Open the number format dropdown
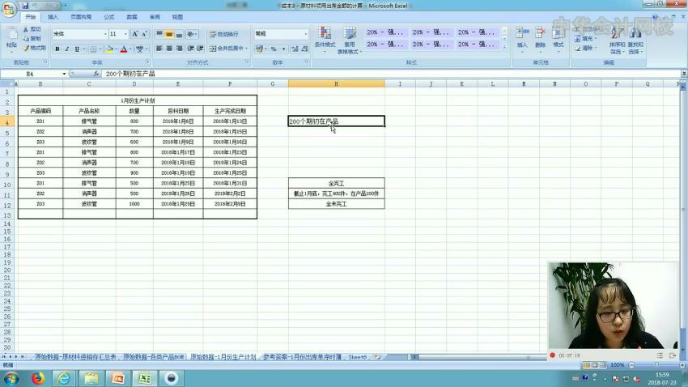This screenshot has width=688, height=387. click(306, 34)
